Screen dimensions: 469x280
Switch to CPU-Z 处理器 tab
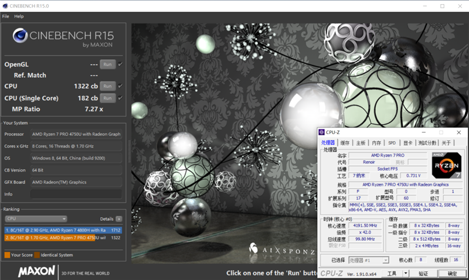(x=328, y=143)
